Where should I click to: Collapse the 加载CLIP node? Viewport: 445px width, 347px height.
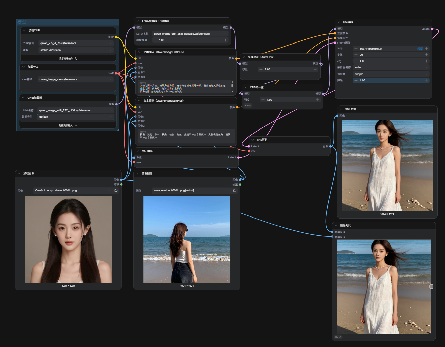pyautogui.click(x=24, y=30)
